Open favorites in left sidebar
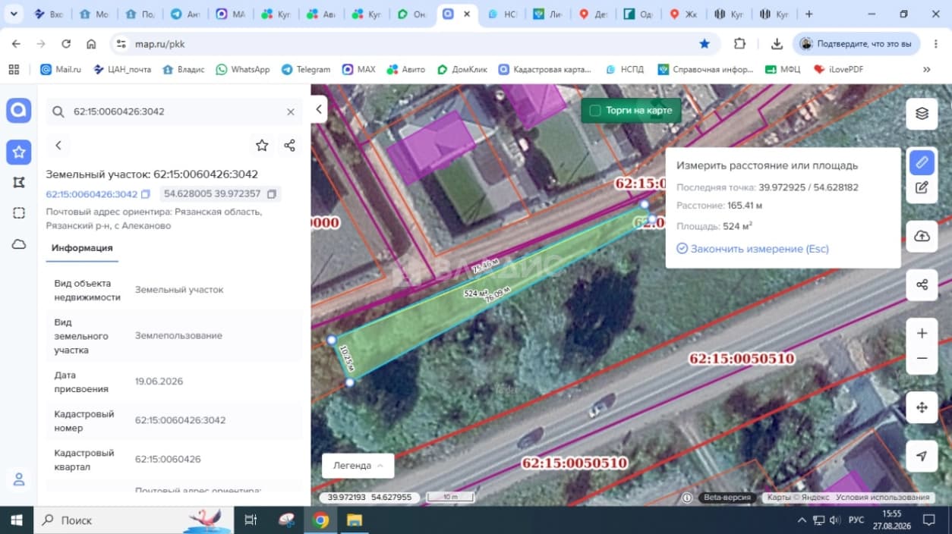 coord(19,152)
